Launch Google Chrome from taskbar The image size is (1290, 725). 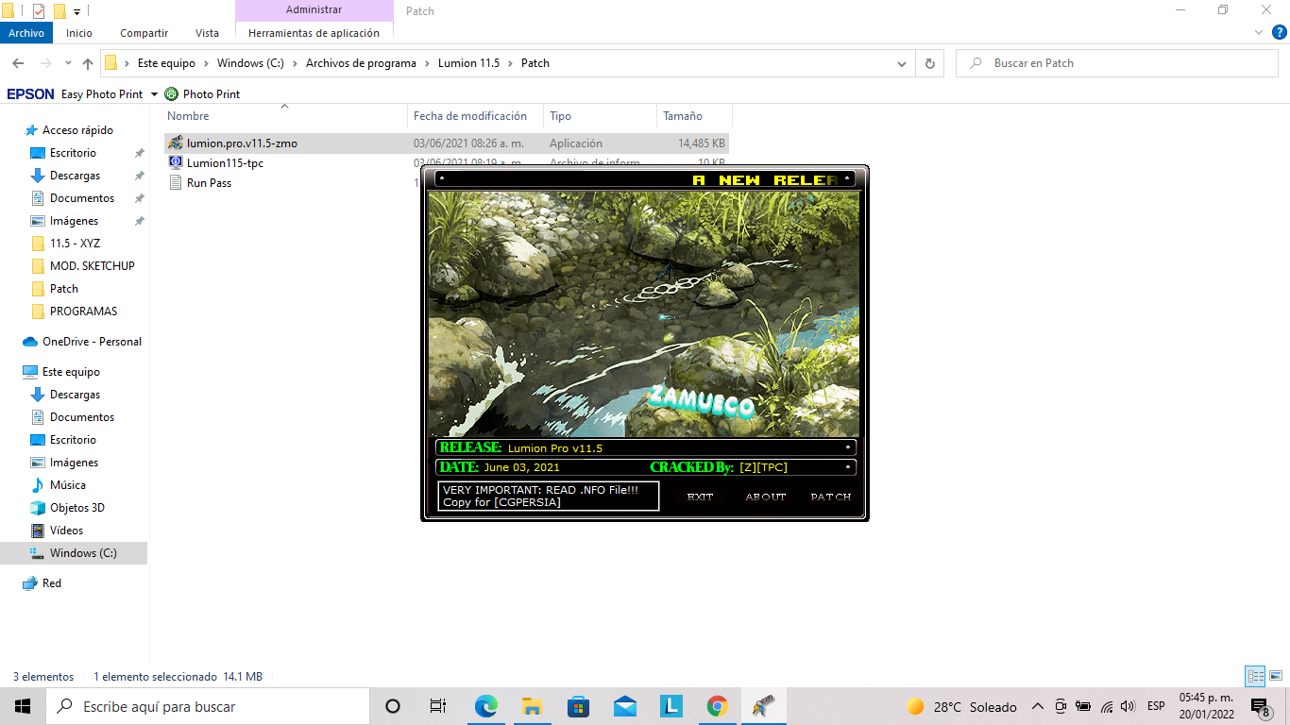(717, 706)
